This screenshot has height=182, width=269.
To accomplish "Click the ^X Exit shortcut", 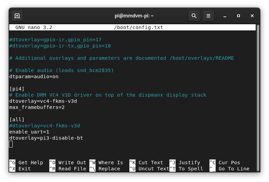I will (x=20, y=169).
